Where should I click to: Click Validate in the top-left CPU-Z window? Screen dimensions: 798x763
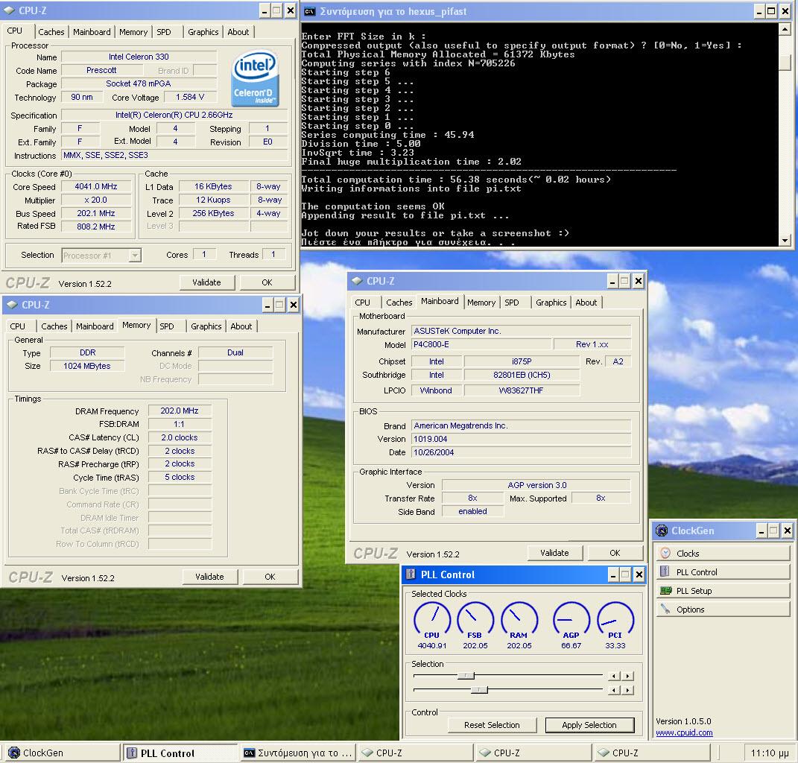coord(206,282)
